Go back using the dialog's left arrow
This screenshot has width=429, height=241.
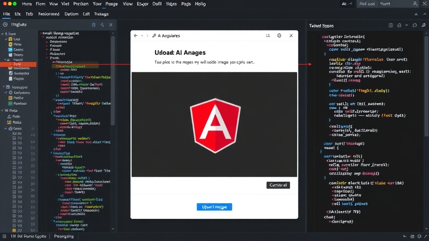[136, 36]
